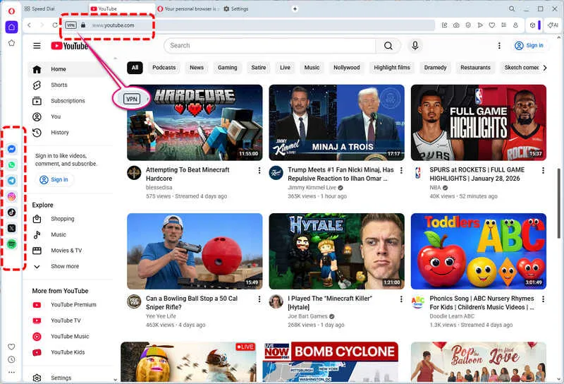Click the star icon in Opera sidebar
Viewport: 564px width, 384px height.
(11, 43)
